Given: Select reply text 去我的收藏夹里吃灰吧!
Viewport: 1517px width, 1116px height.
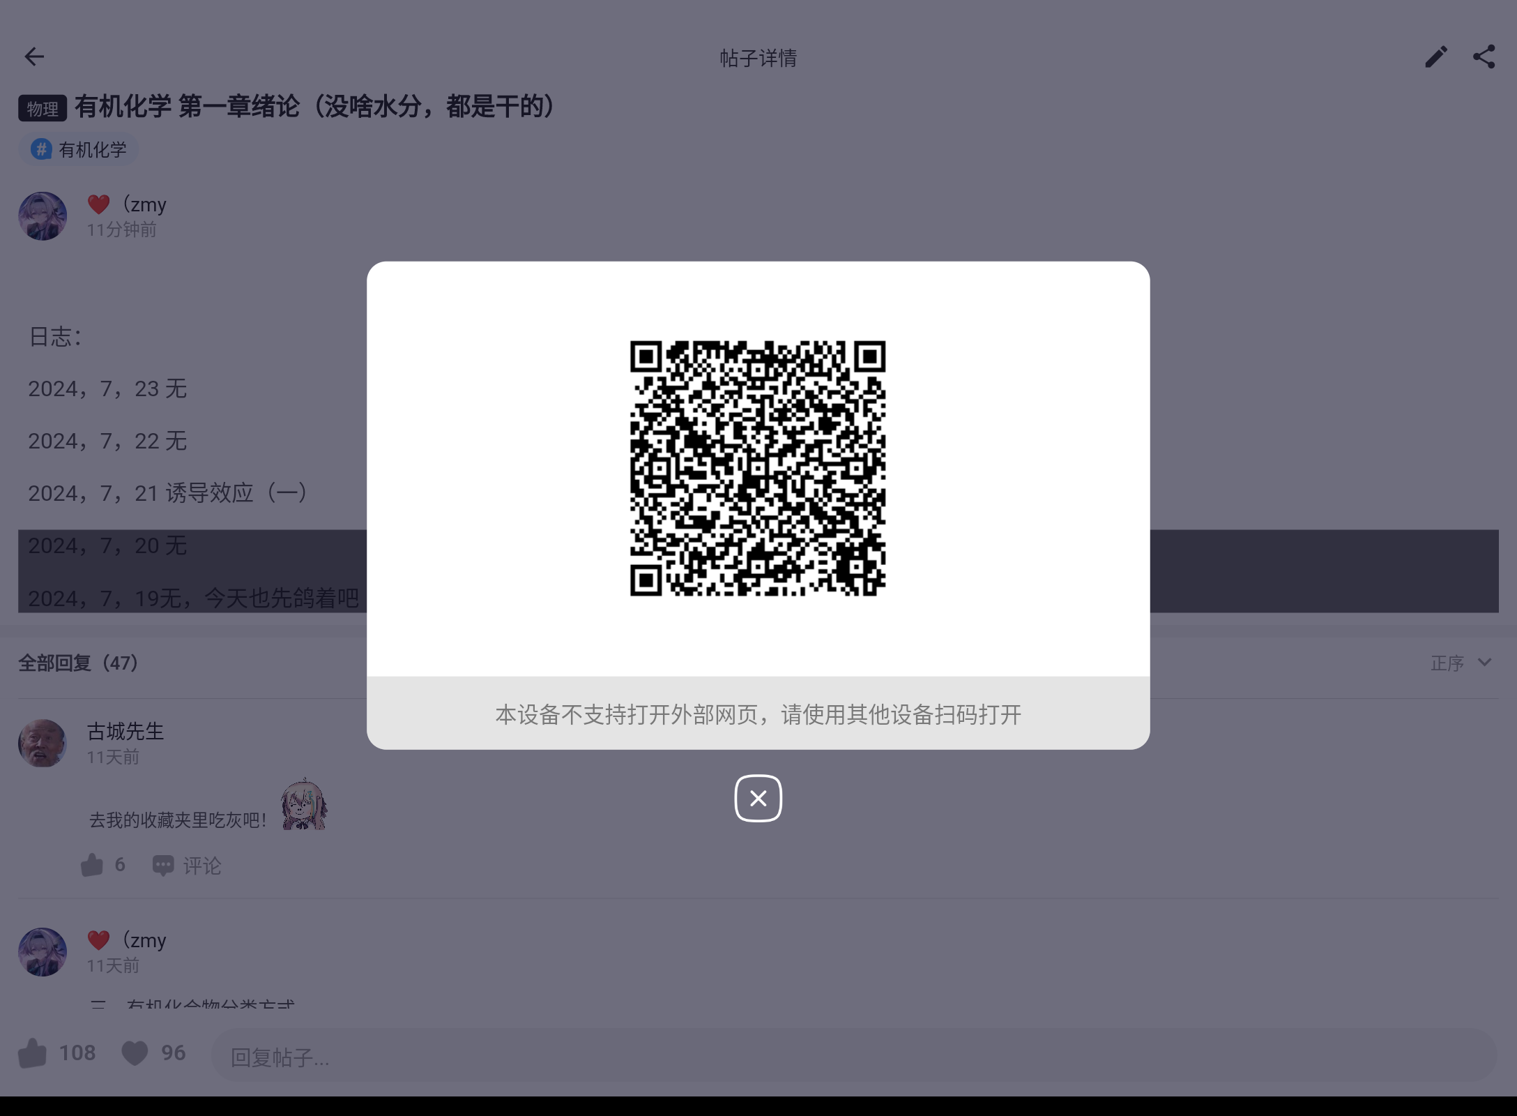Looking at the screenshot, I should click(178, 820).
